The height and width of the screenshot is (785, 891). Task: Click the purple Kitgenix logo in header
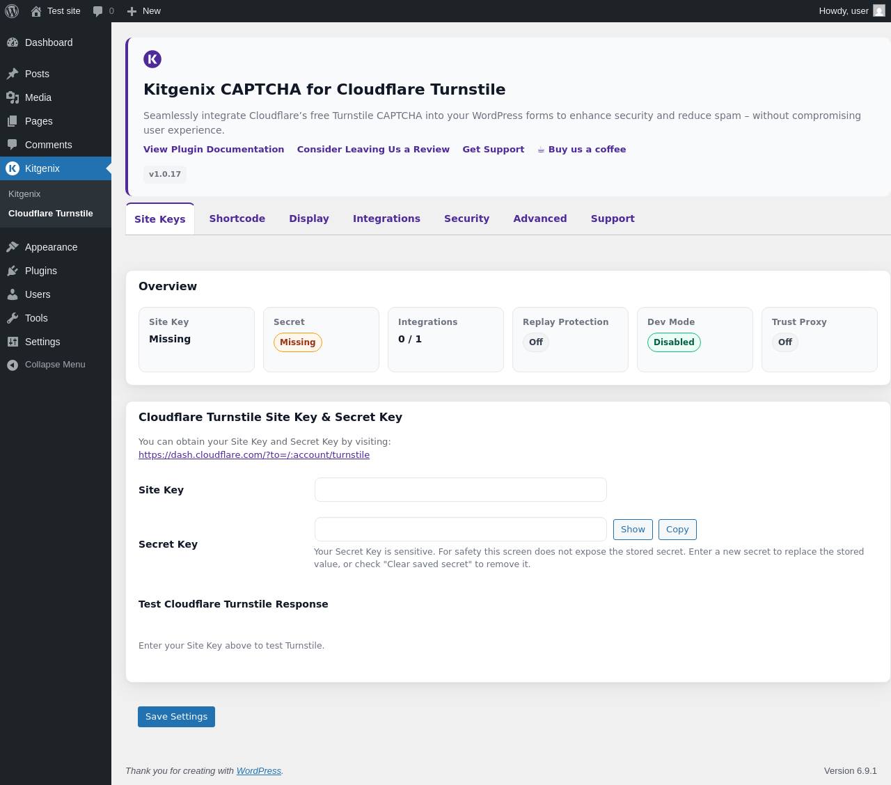152,59
